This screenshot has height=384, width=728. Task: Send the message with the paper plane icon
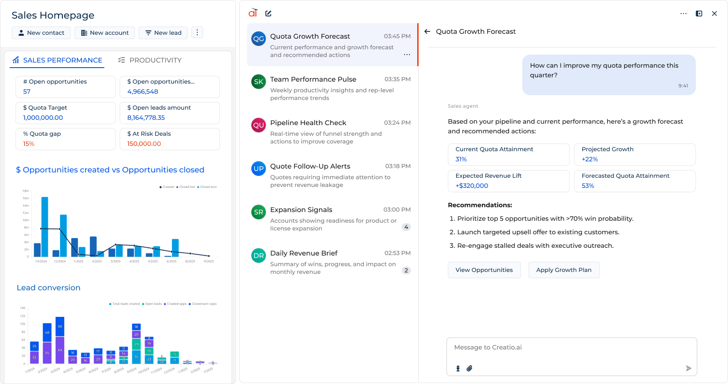688,368
